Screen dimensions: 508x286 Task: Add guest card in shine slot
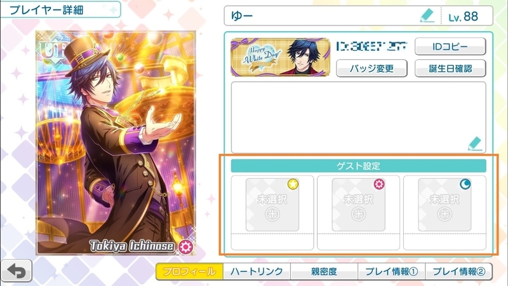(358, 205)
